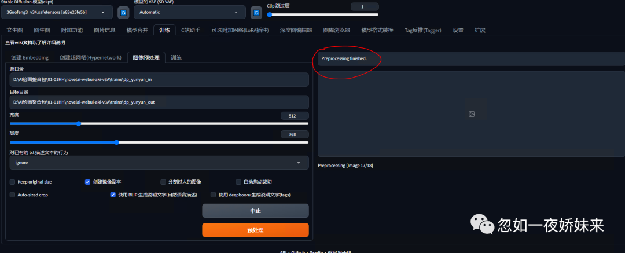Switch to the 创建 Embedding sub-tab
The width and height of the screenshot is (625, 253).
(30, 57)
